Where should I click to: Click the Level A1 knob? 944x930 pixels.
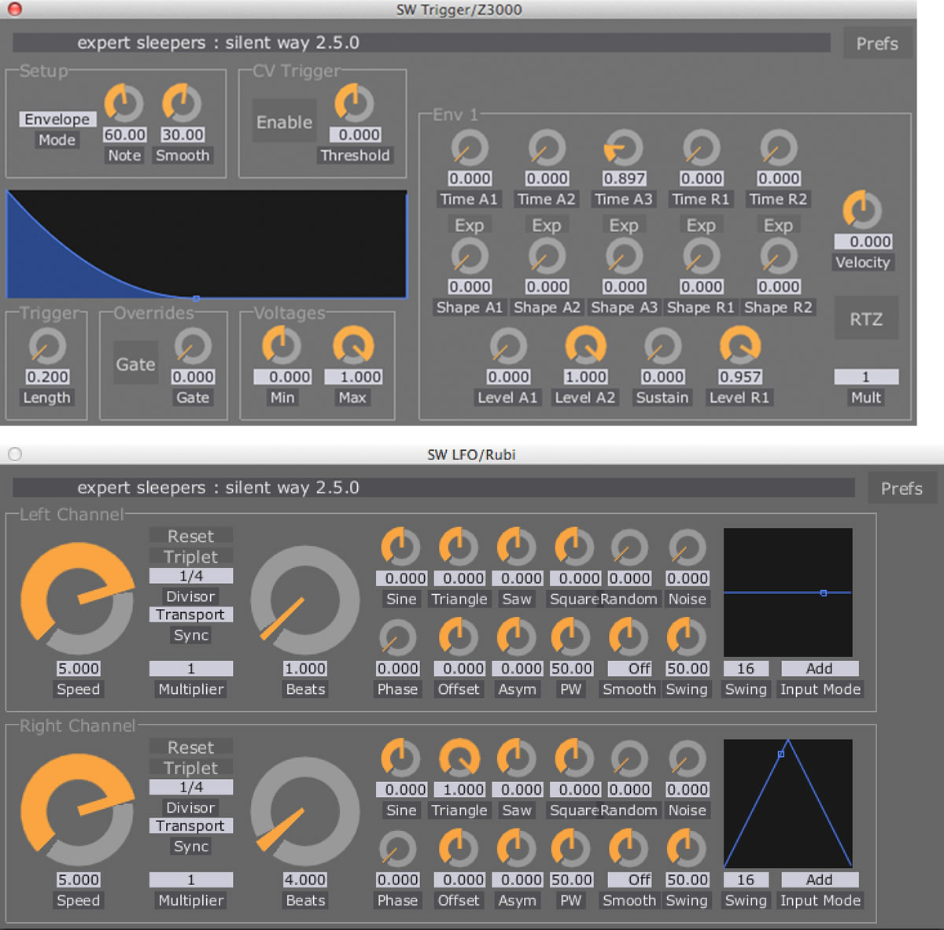coord(508,346)
